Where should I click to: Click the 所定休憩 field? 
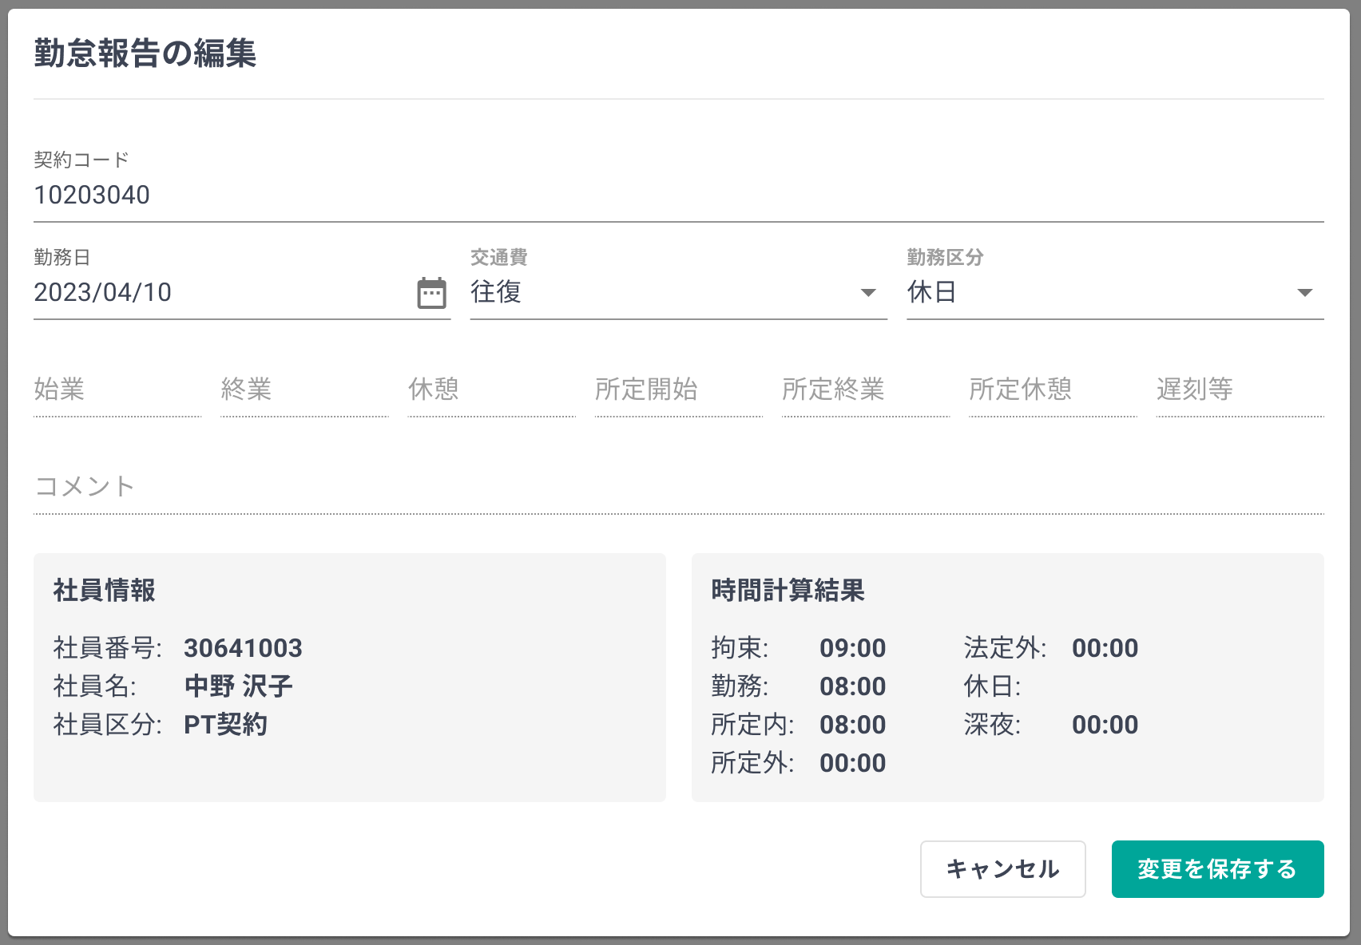1052,390
